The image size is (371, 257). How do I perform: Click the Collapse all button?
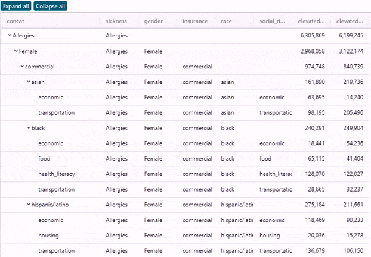coord(50,6)
